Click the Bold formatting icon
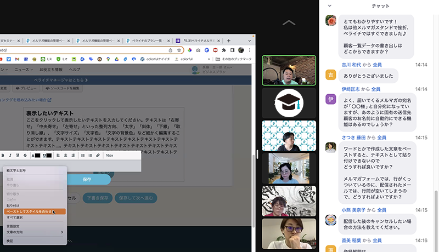 pos(3,156)
